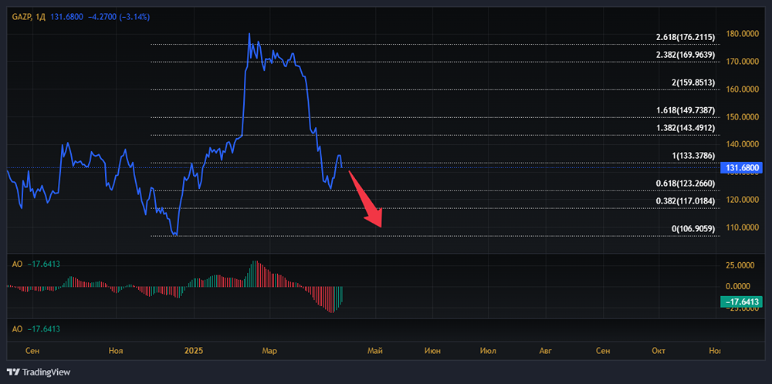The height and width of the screenshot is (384, 772).
Task: Click the blue 131.6800 current price tag
Action: [x=741, y=167]
